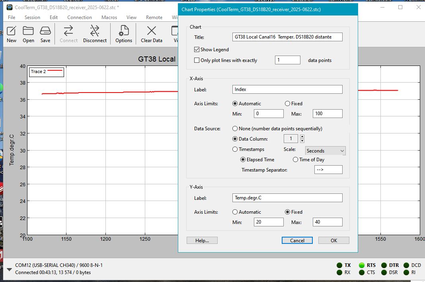The width and height of the screenshot is (425, 282).
Task: Click the chart Title input field
Action: [x=287, y=37]
